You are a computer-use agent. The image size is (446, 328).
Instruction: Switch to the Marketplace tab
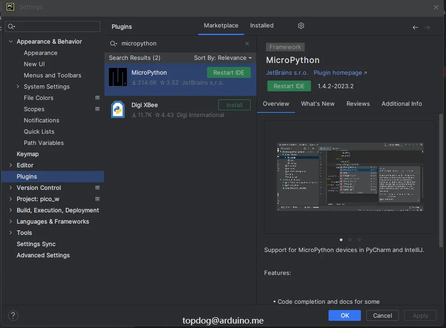coord(221,26)
